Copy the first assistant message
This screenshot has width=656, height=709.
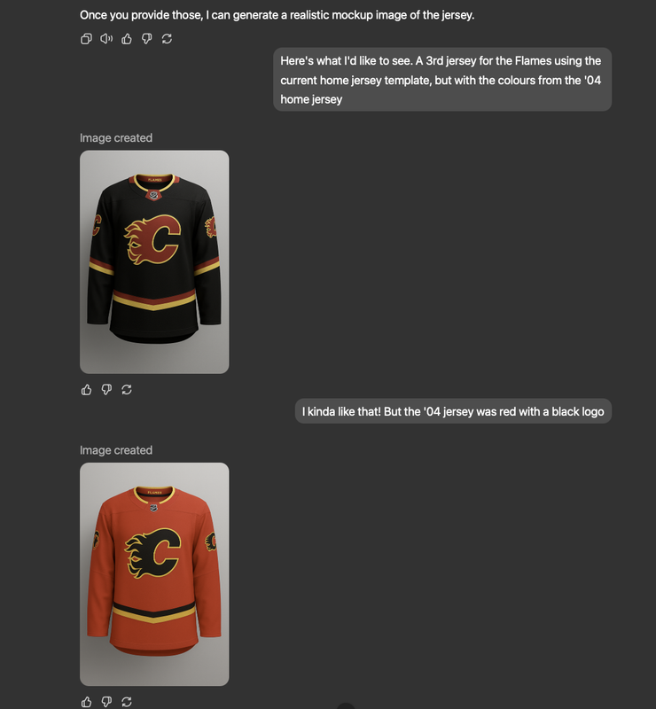pyautogui.click(x=86, y=39)
